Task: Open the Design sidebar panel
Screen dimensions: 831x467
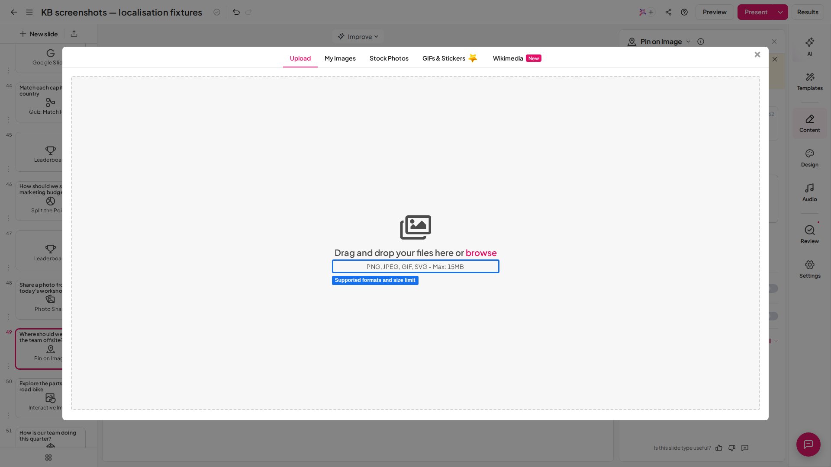Action: click(809, 158)
